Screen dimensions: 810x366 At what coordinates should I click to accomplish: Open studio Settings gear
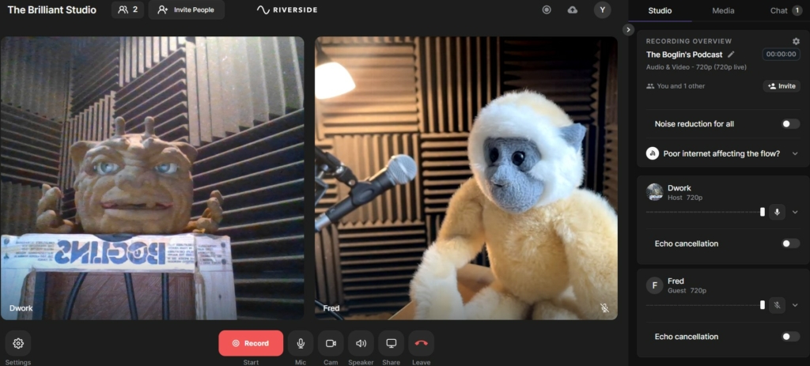[x=18, y=343]
